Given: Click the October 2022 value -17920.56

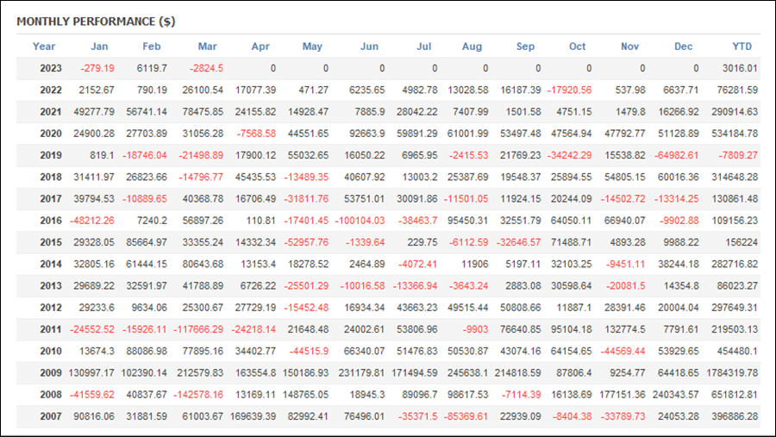Looking at the screenshot, I should coord(569,91).
